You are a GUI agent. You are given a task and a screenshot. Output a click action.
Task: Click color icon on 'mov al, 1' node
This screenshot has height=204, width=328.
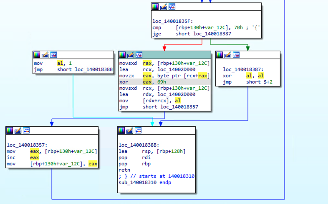pyautogui.click(x=37, y=55)
